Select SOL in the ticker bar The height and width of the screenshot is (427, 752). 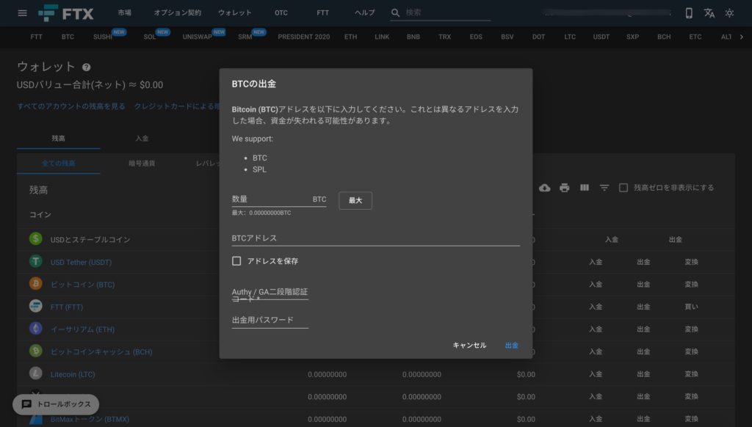click(150, 37)
